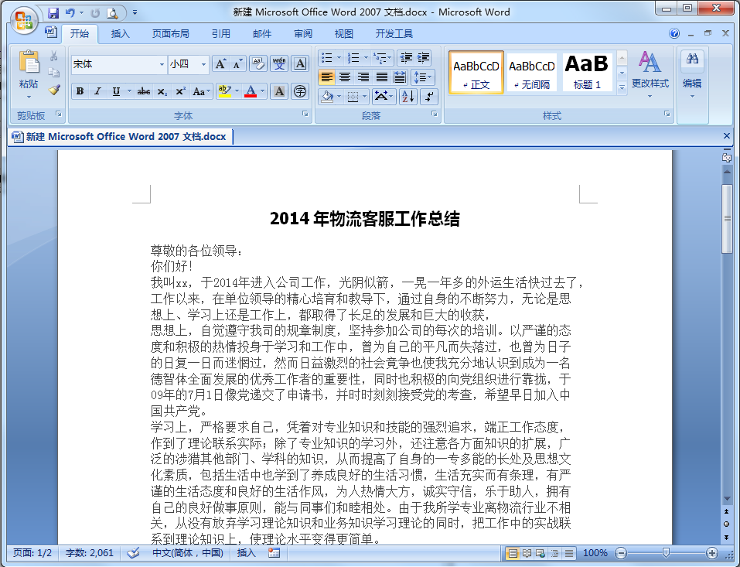The height and width of the screenshot is (567, 740).
Task: Copy selection with the copy icon
Action: pyautogui.click(x=54, y=73)
